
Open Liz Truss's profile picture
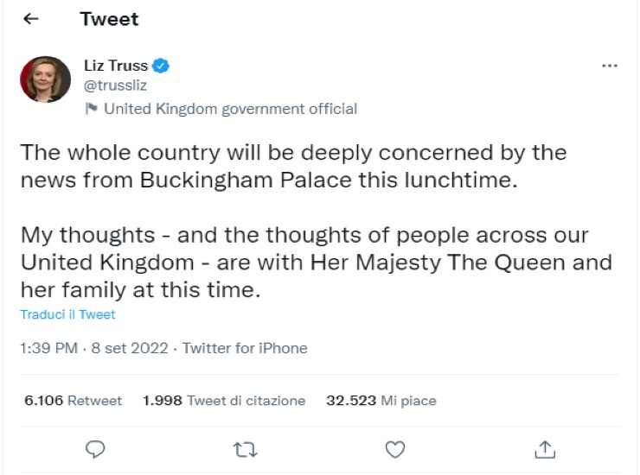[45, 79]
